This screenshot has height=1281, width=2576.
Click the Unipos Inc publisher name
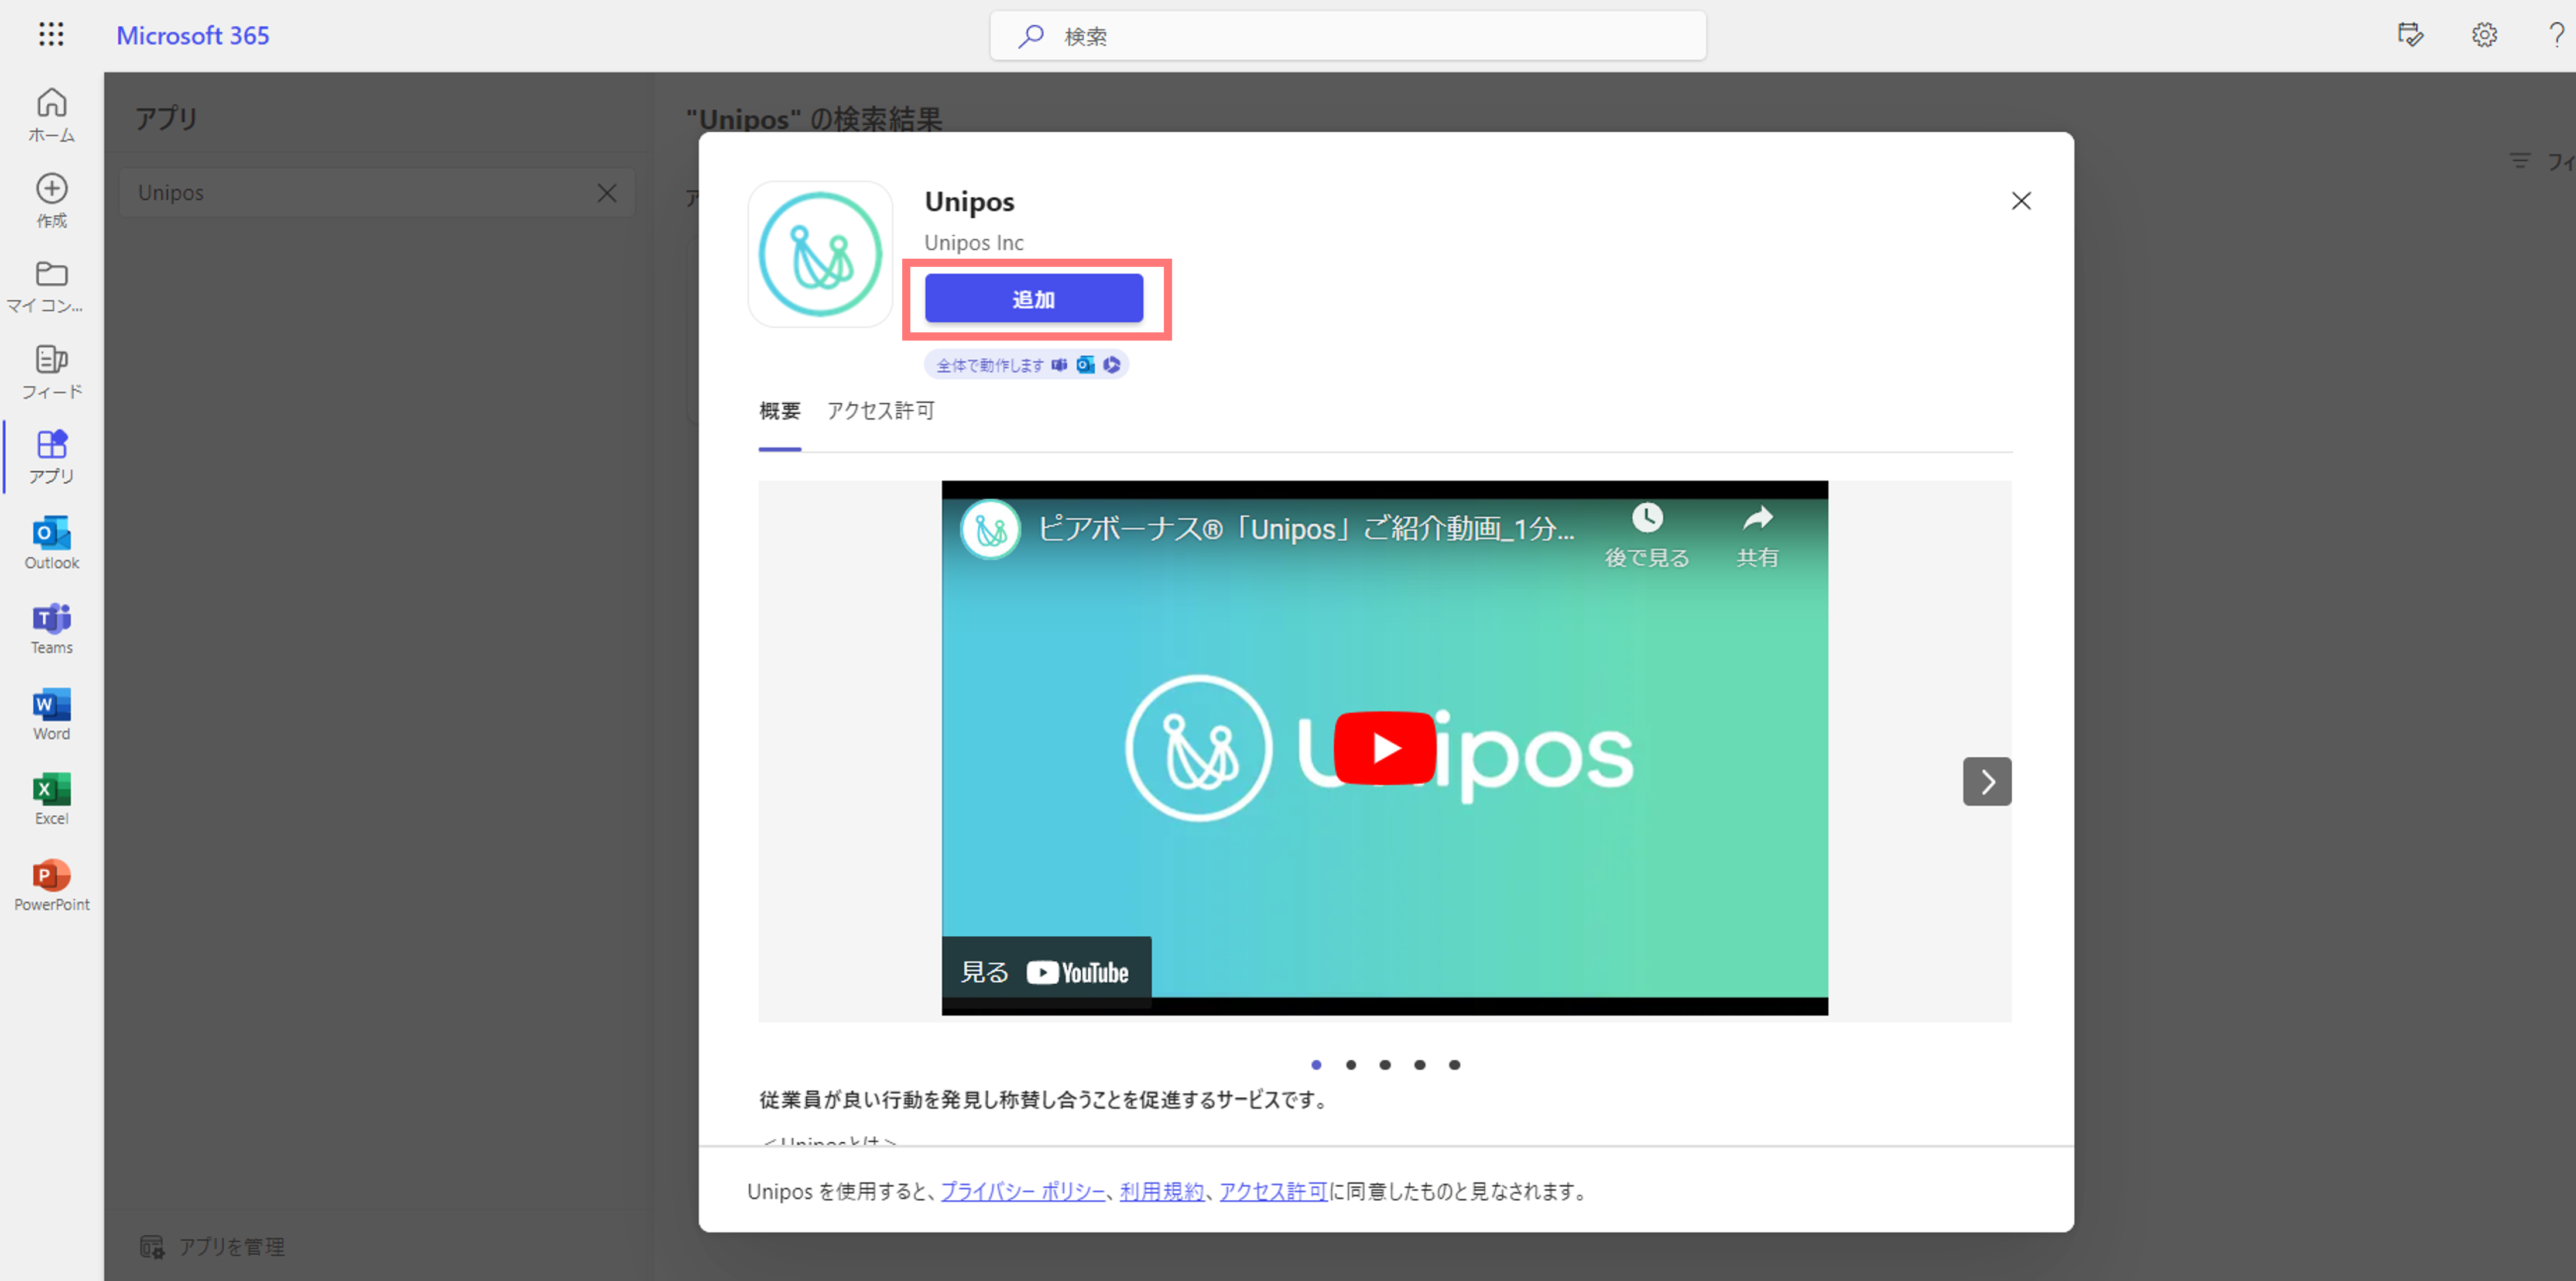974,243
